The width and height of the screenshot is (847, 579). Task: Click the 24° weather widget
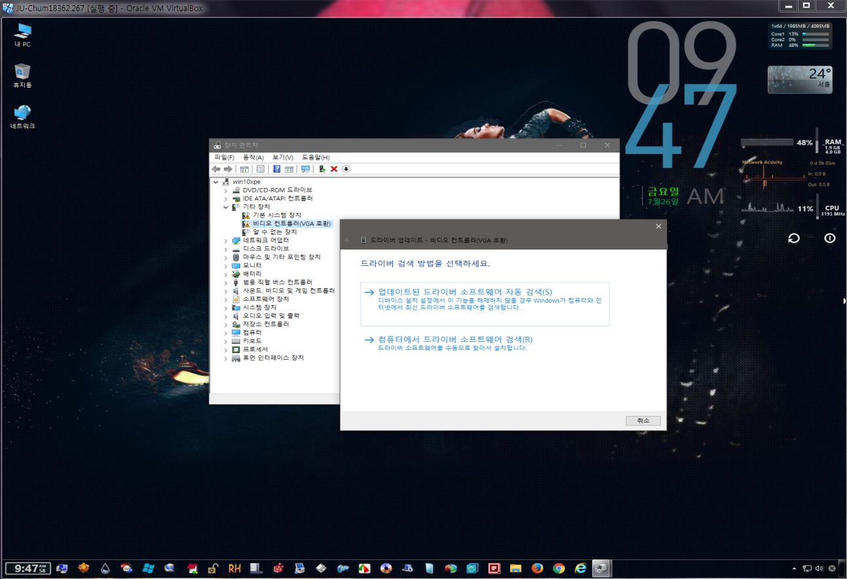click(x=800, y=79)
